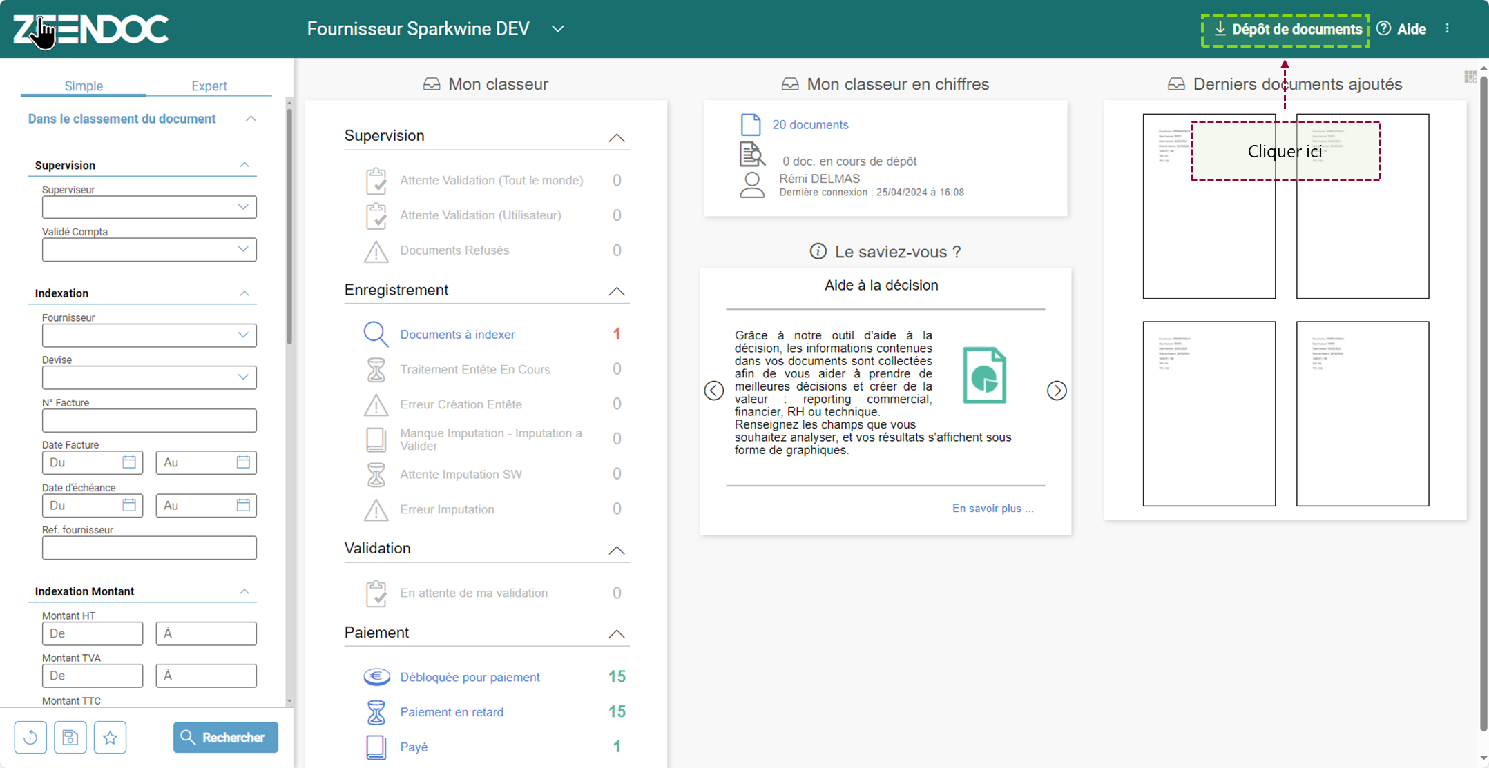The height and width of the screenshot is (768, 1489).
Task: Open the Fournisseur dropdown field
Action: 149,335
